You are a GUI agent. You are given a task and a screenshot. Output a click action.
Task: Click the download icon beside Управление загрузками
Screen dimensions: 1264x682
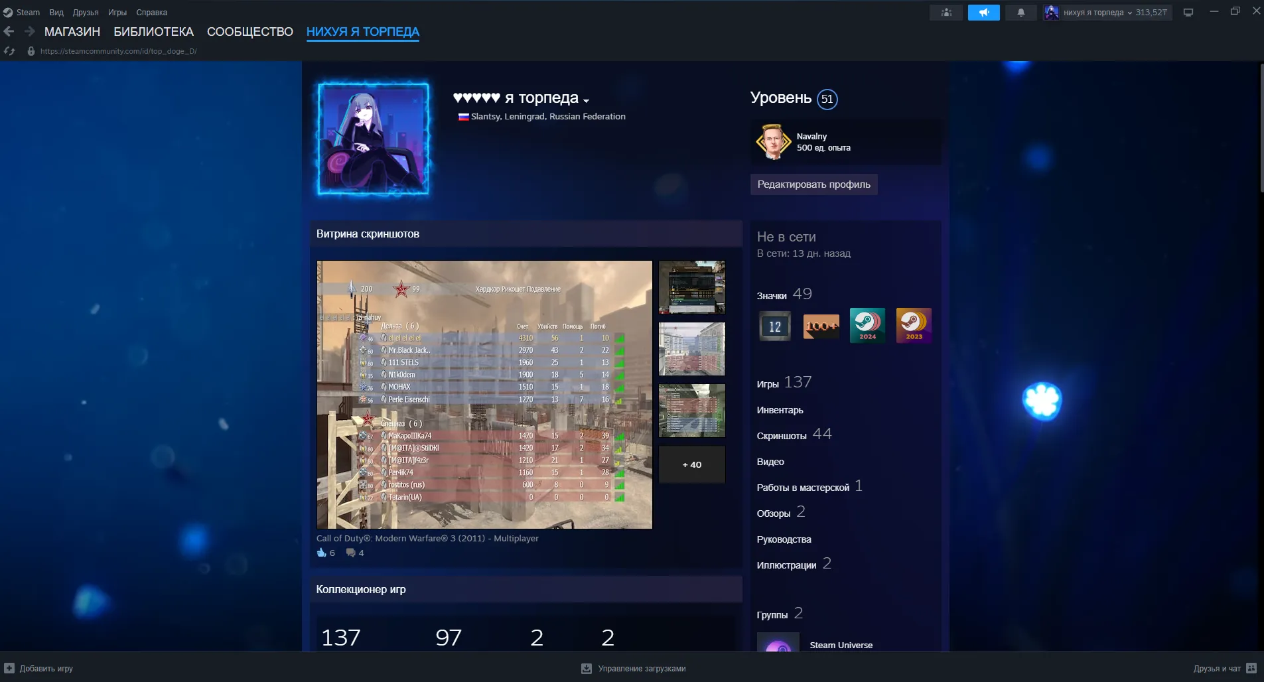(587, 668)
